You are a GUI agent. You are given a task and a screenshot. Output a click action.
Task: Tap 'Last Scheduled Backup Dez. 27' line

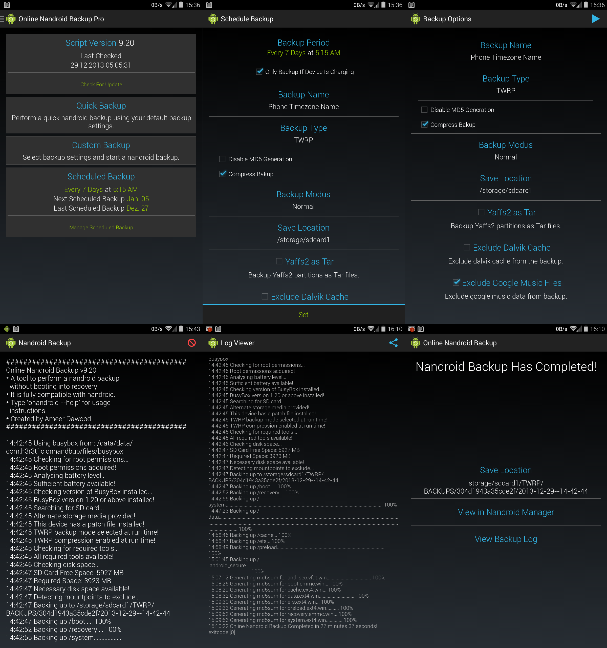[x=101, y=208]
